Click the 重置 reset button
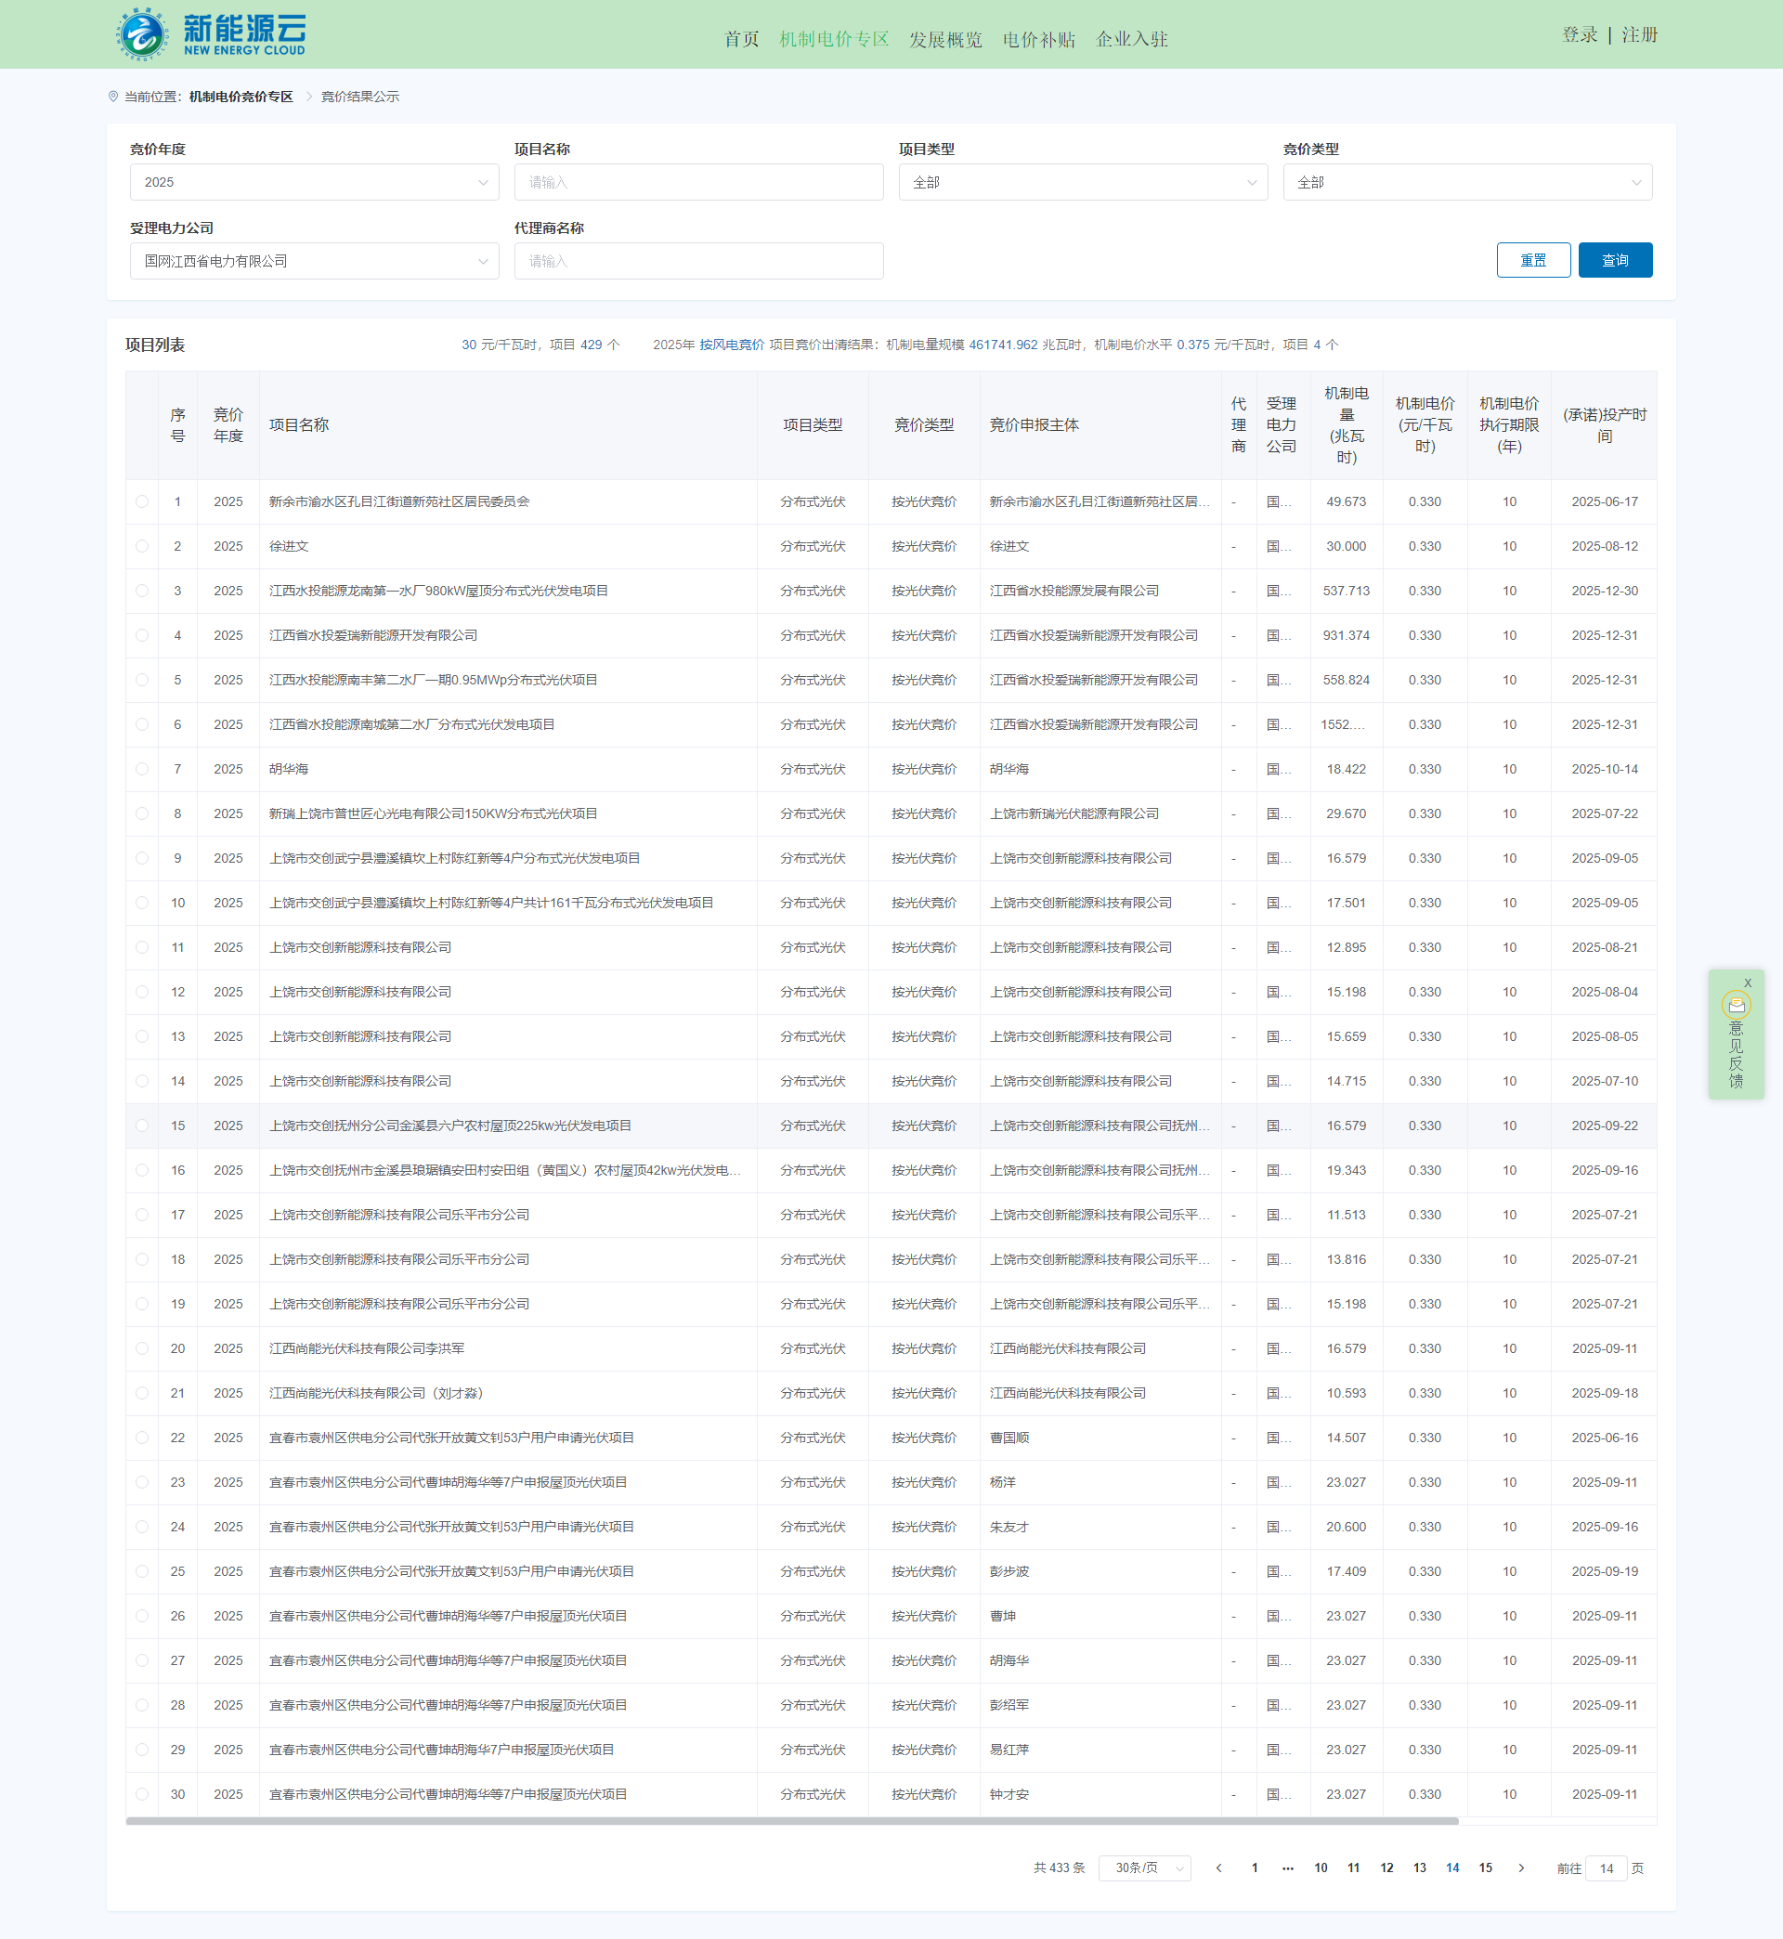 1532,260
